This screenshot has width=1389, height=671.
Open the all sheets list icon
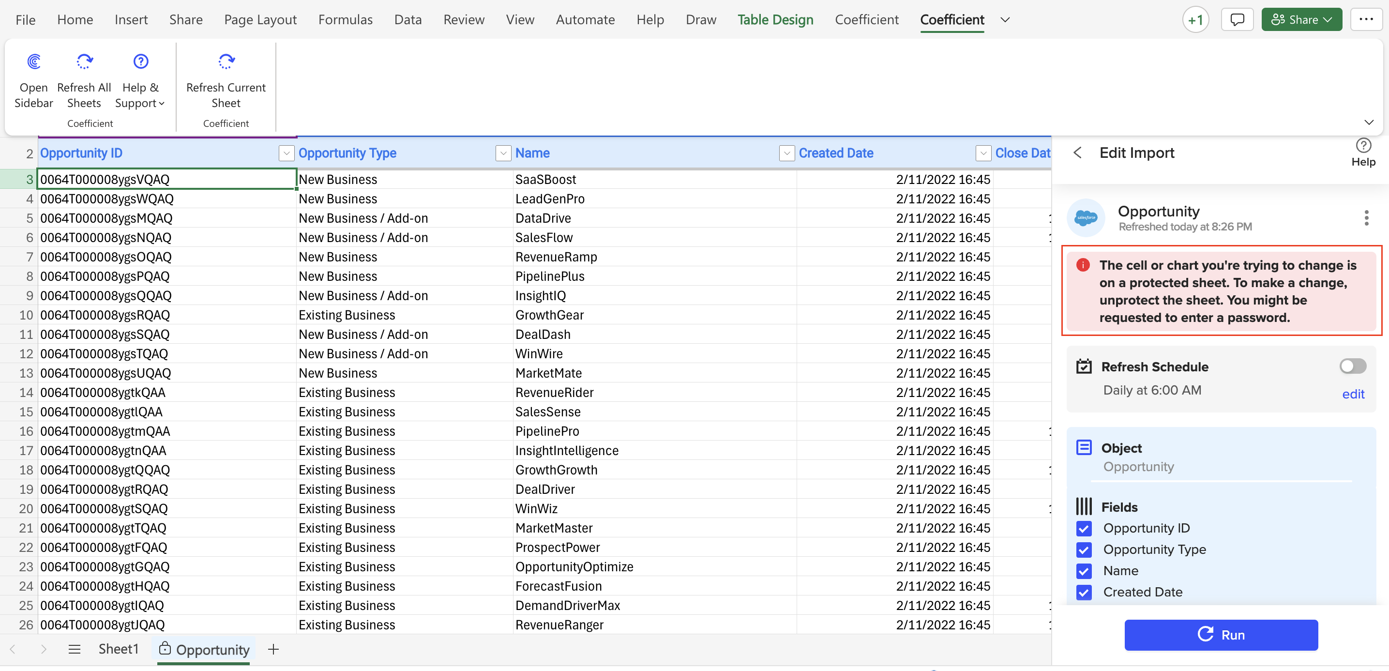75,649
